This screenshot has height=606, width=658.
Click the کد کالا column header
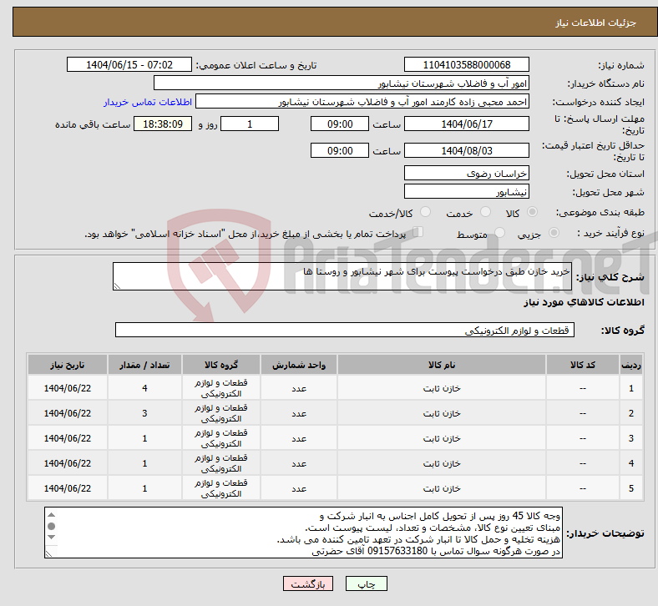[x=583, y=365]
